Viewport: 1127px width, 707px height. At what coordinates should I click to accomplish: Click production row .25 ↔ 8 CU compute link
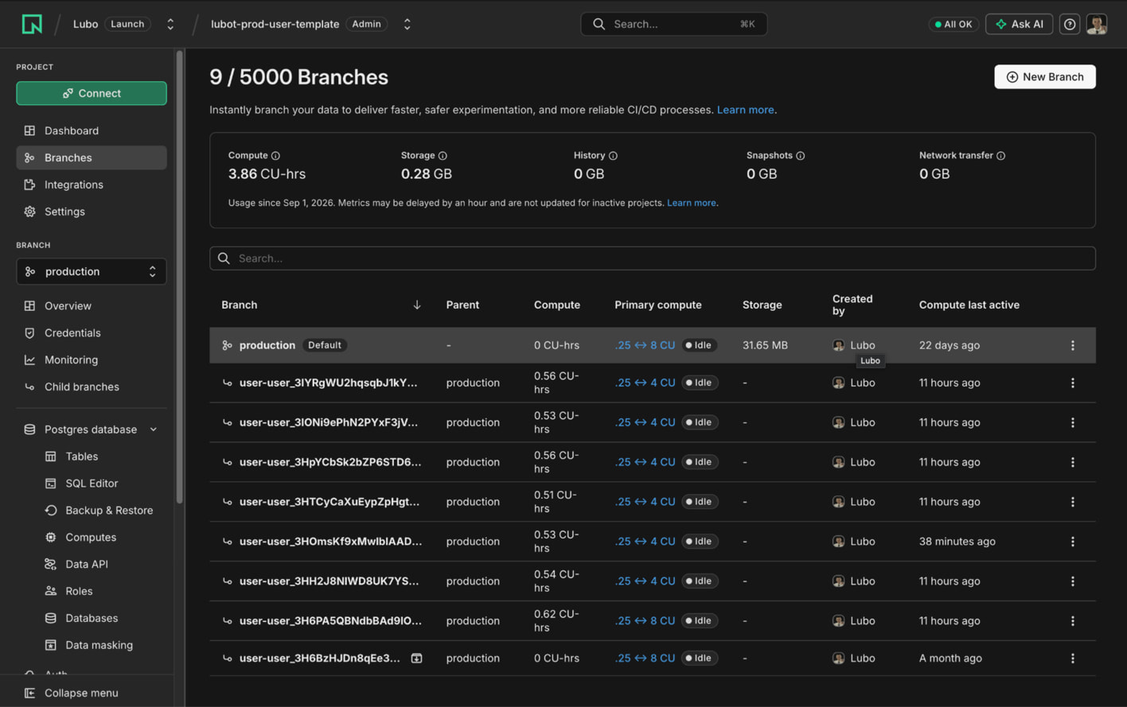pos(645,345)
